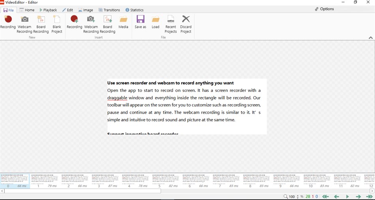The width and height of the screenshot is (375, 200).
Task: Open the Image tab
Action: point(86,10)
